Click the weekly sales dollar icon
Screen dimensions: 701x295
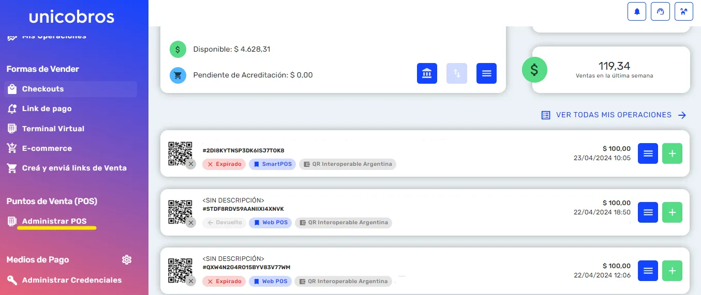click(x=534, y=70)
